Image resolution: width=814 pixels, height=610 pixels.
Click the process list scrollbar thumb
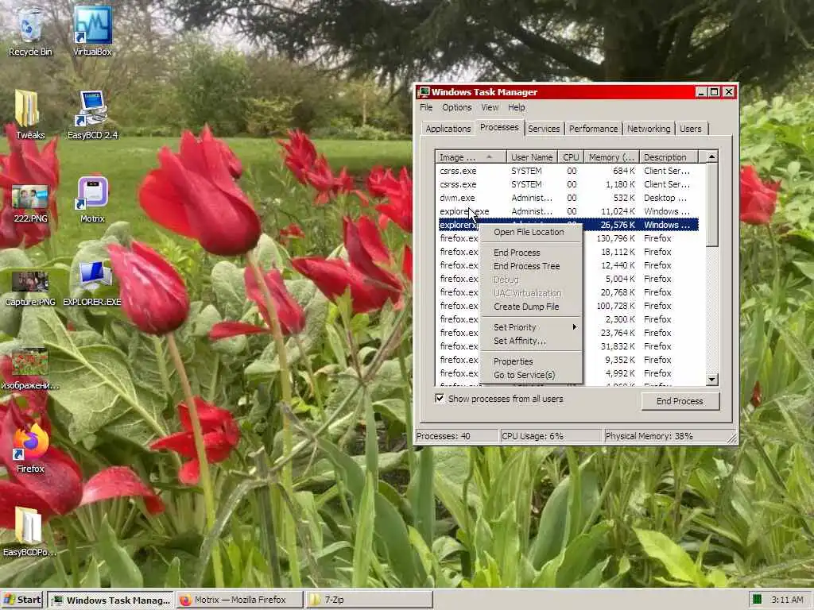[x=711, y=204]
